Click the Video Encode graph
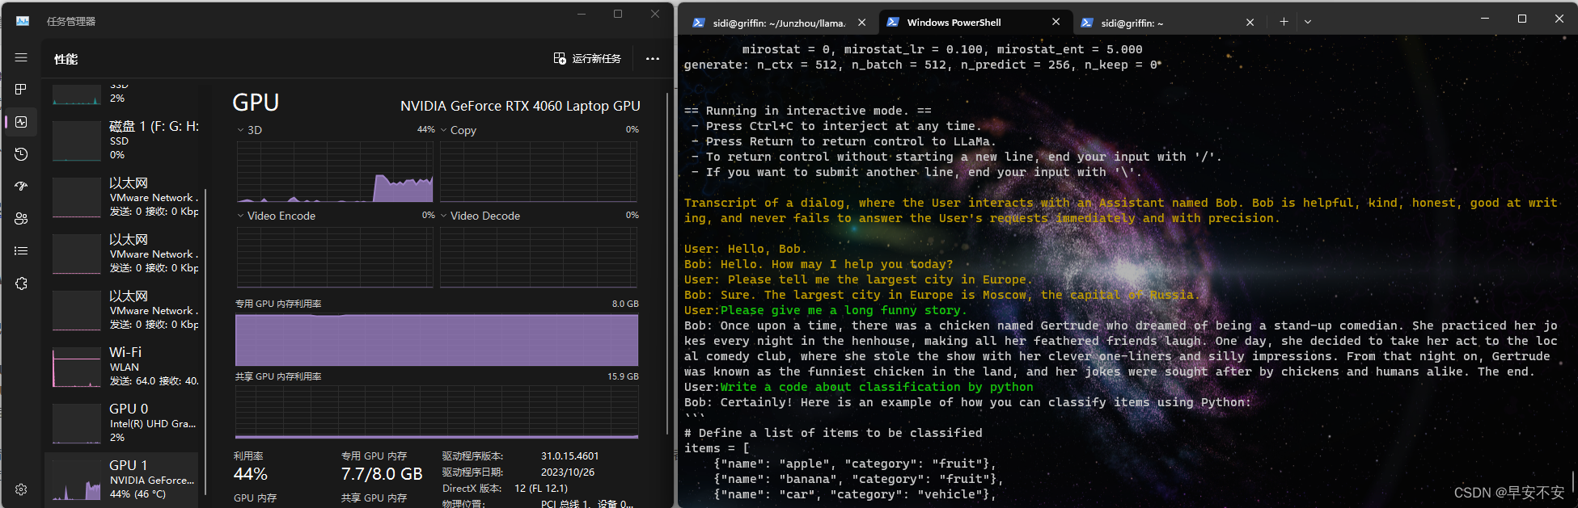1578x508 pixels. tap(335, 257)
